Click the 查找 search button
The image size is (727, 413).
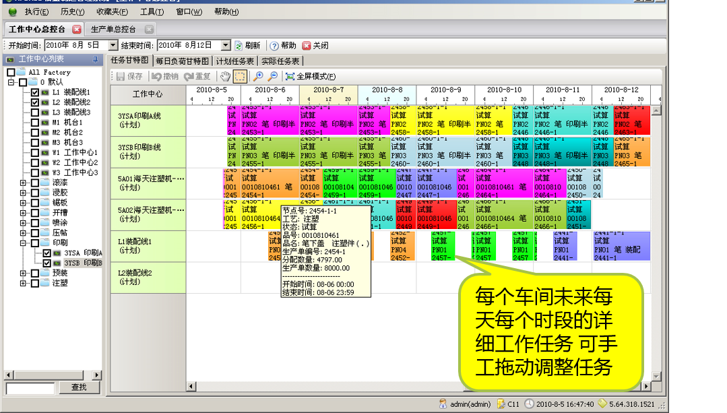pos(79,387)
